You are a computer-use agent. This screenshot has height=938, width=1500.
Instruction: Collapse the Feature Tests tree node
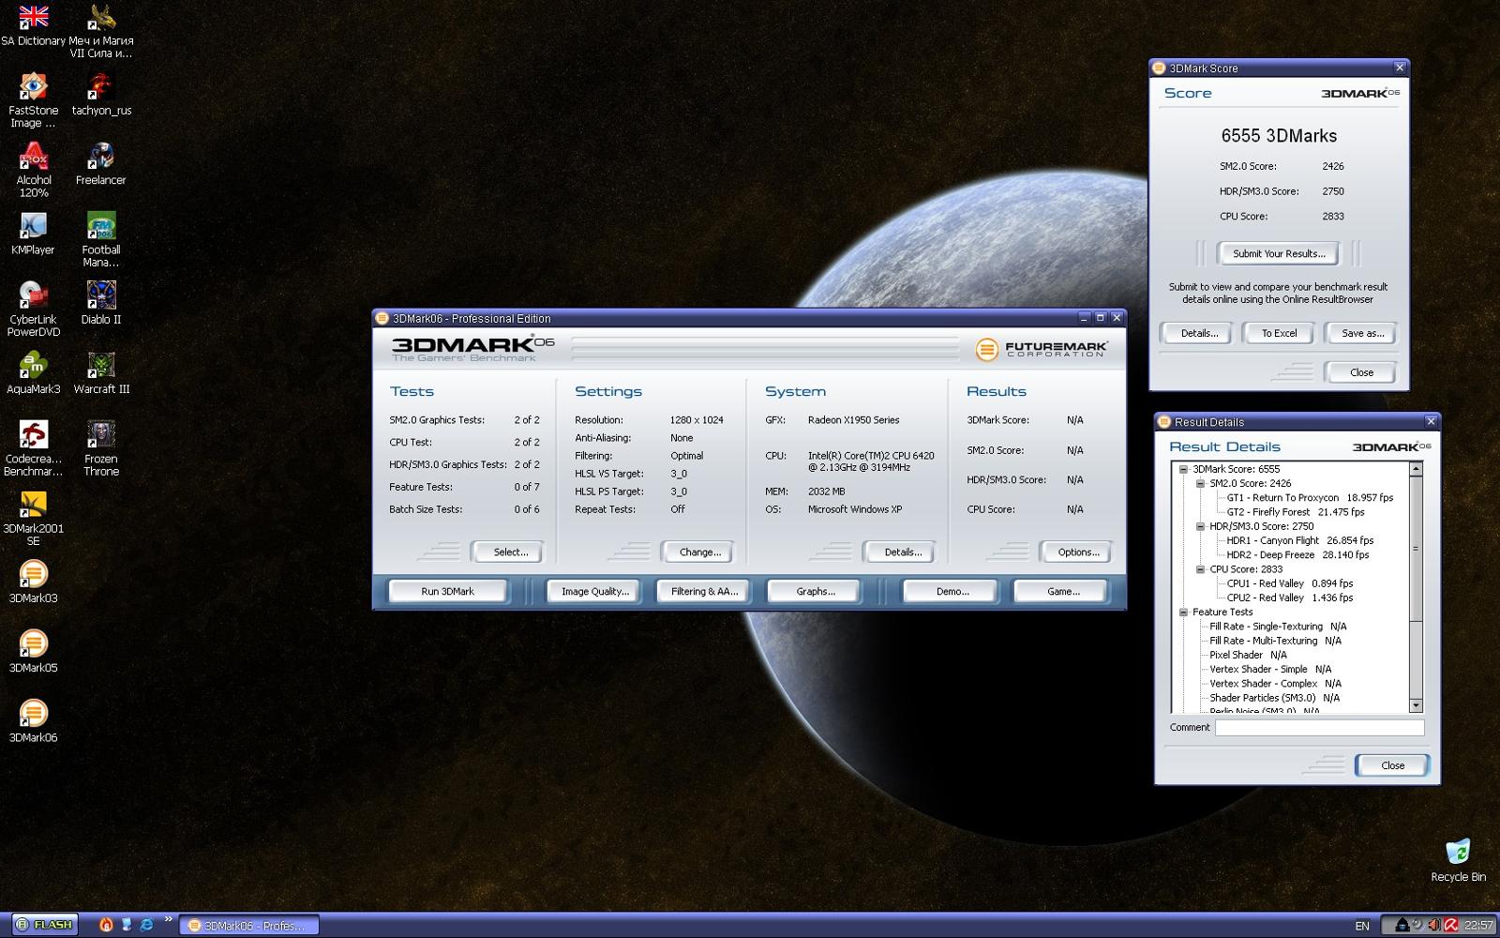(1183, 612)
